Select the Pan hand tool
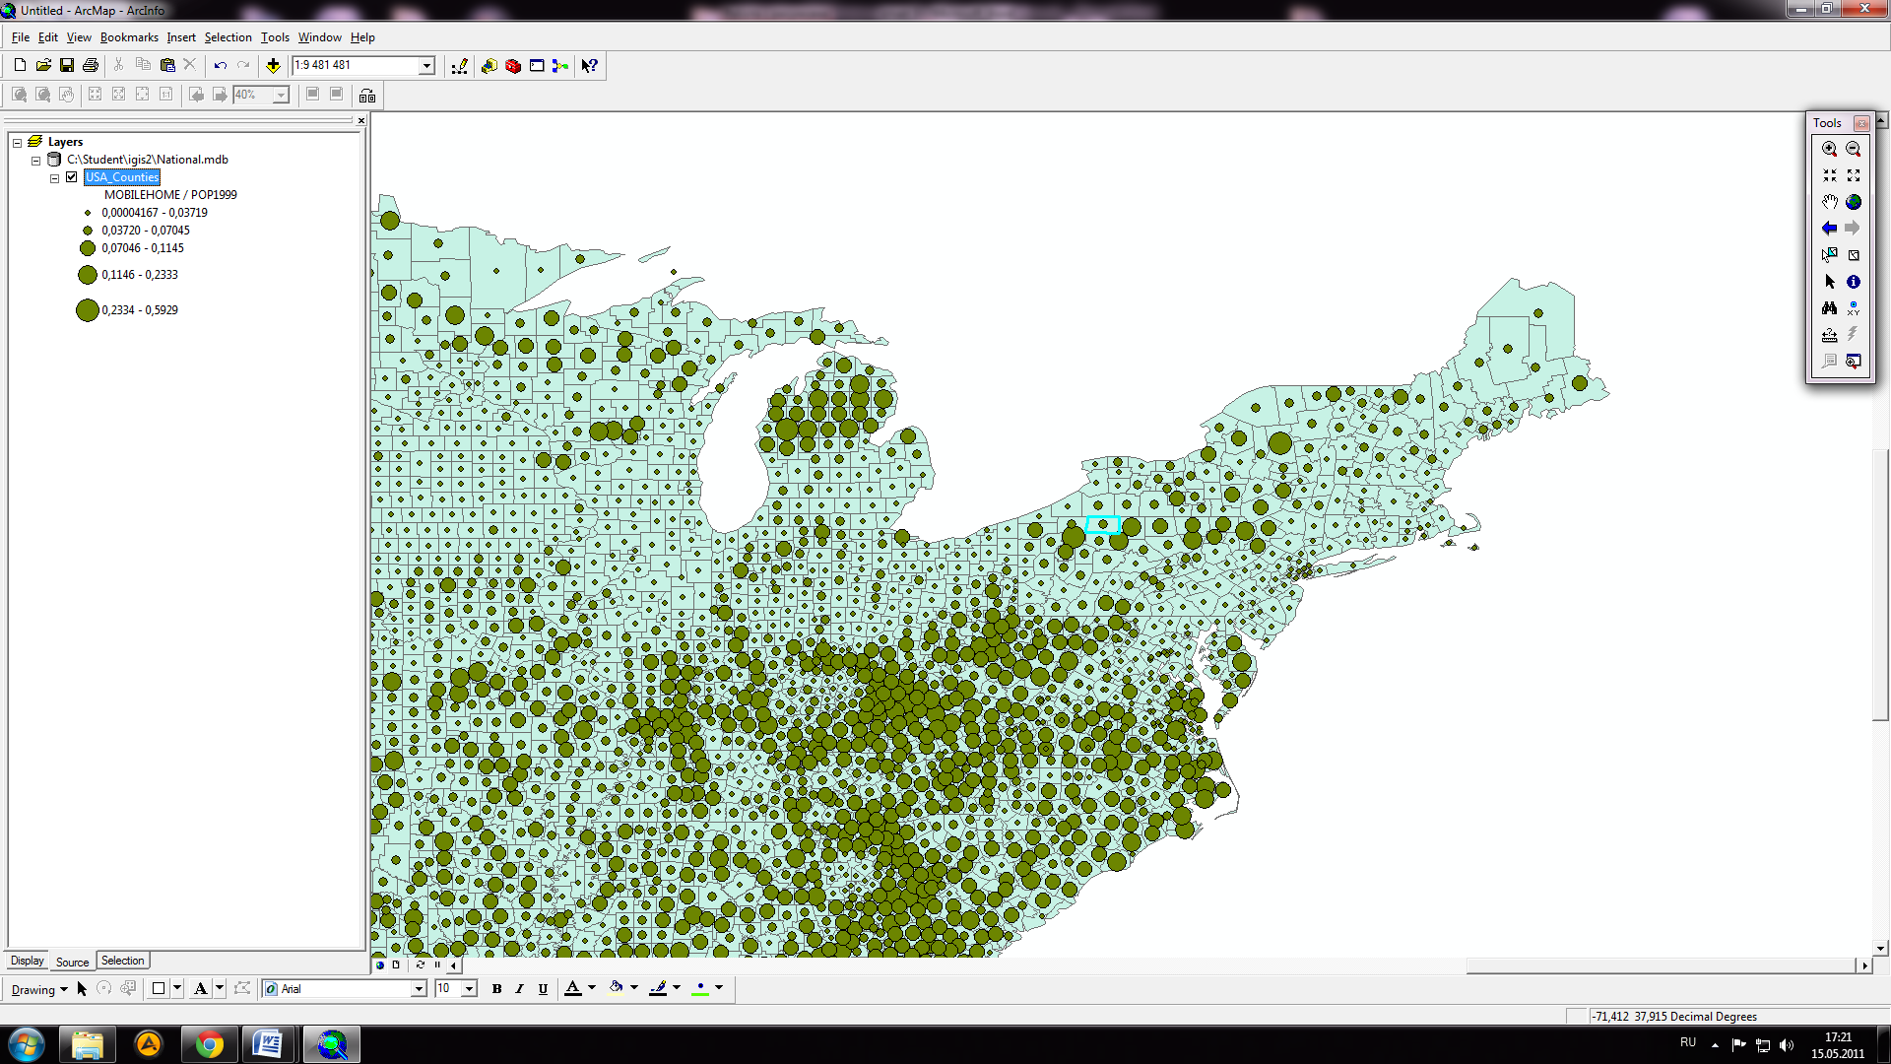 (x=1829, y=202)
